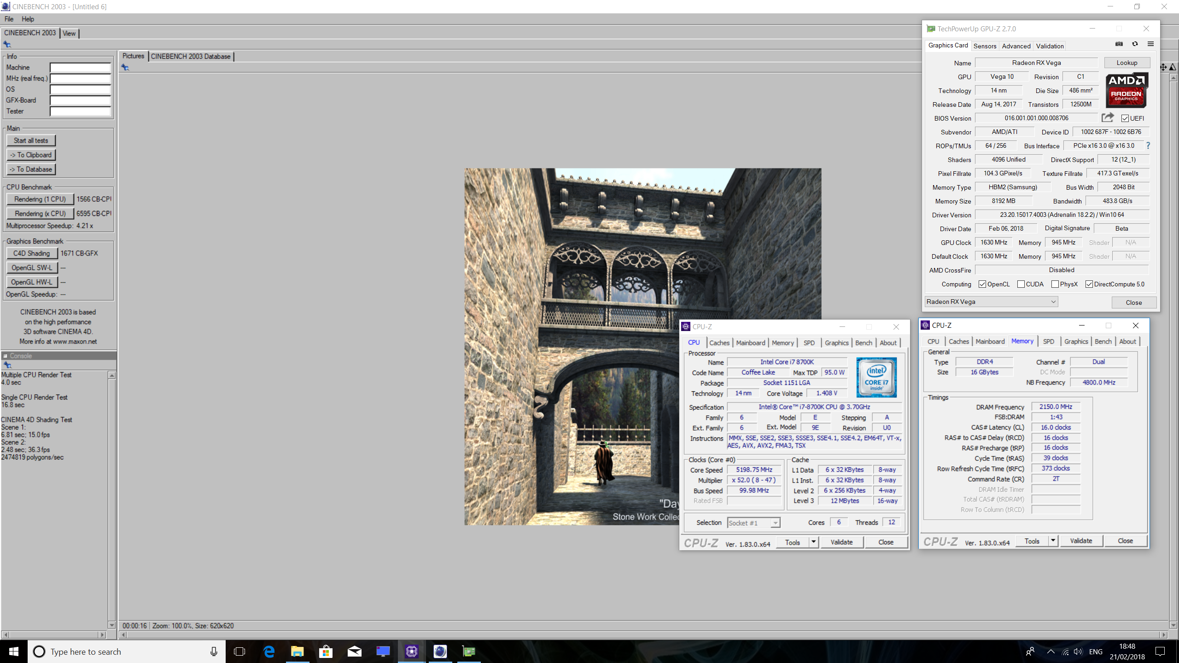Click To Clipboard button
Viewport: 1179px width, 663px height.
click(x=31, y=155)
